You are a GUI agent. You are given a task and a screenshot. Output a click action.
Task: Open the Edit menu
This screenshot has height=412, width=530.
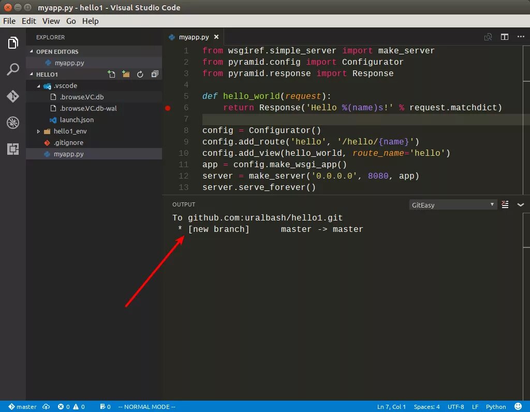[x=29, y=21]
